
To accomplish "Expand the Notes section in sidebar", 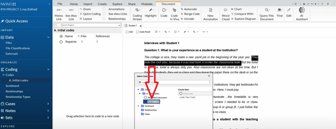I will click(x=48, y=111).
